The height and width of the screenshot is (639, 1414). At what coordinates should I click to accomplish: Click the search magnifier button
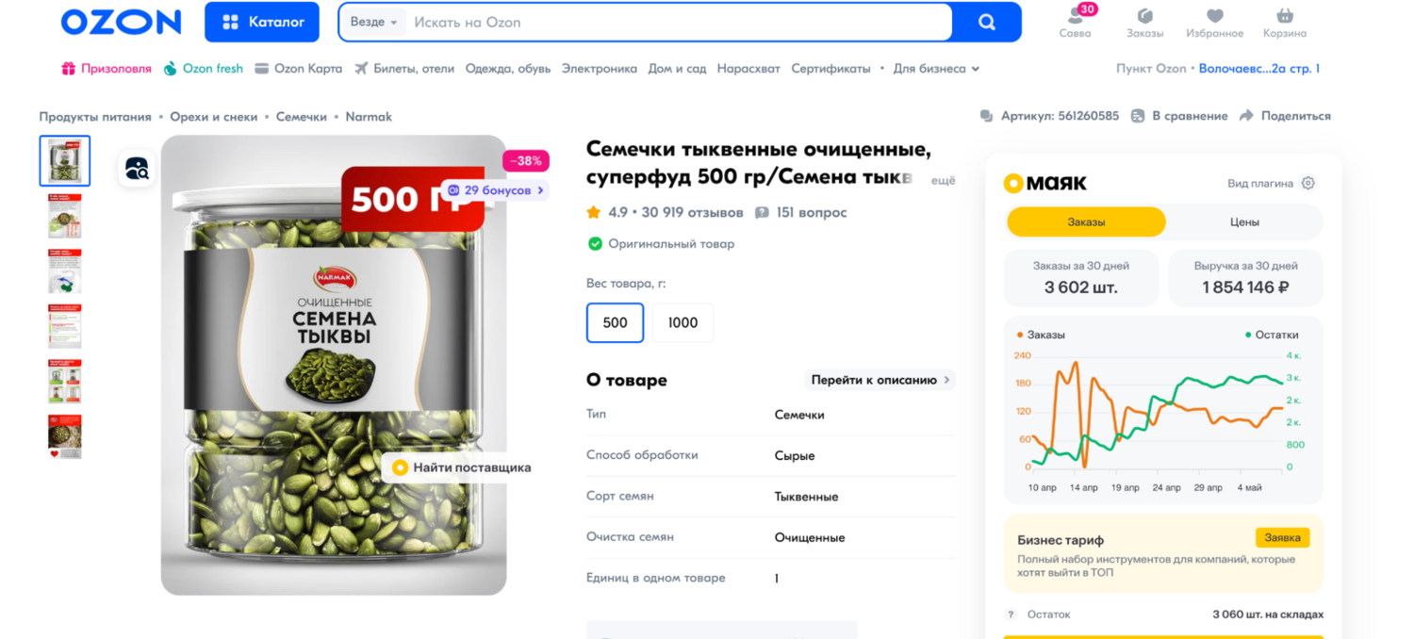pyautogui.click(x=987, y=22)
